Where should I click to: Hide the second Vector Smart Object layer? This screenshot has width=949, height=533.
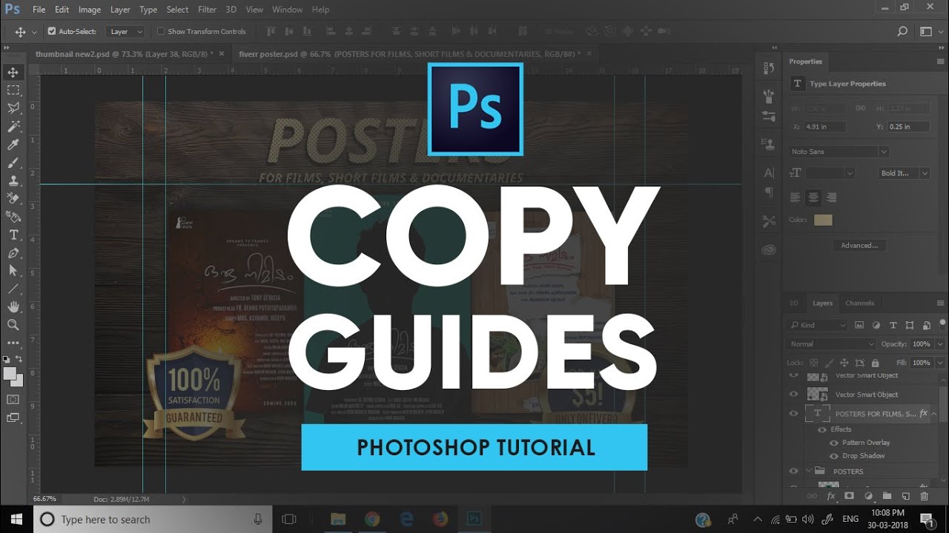[x=793, y=395]
